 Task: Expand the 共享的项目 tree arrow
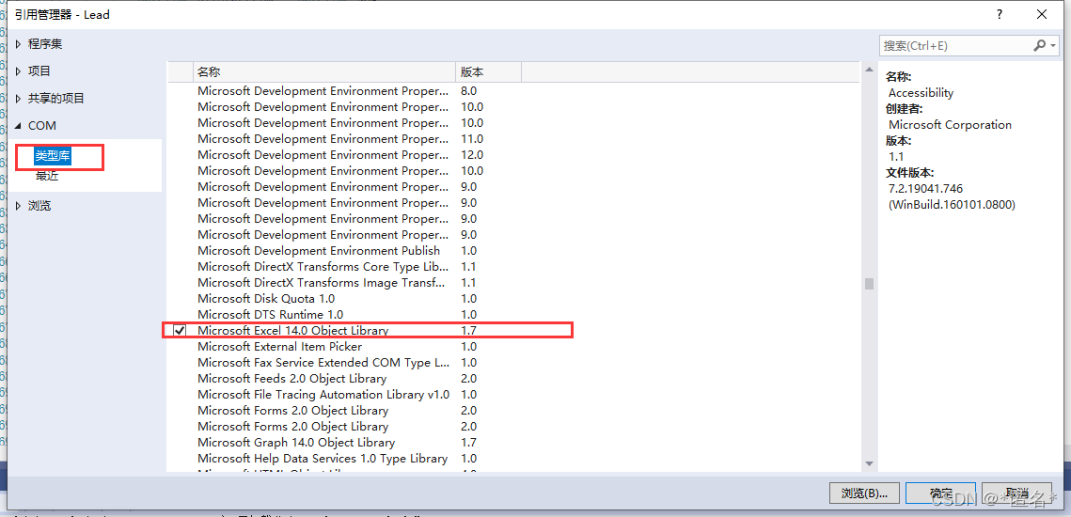[x=18, y=99]
